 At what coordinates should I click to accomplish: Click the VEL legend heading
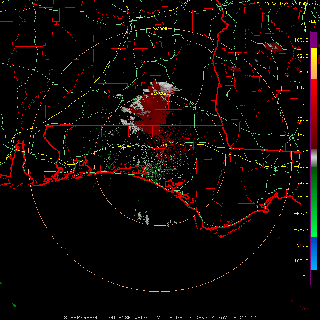coord(312,21)
